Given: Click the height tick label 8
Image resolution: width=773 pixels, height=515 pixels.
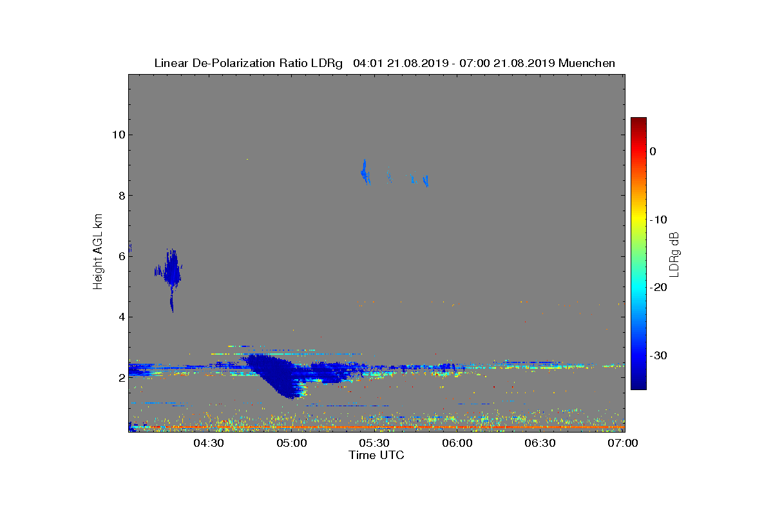Looking at the screenshot, I should (121, 196).
